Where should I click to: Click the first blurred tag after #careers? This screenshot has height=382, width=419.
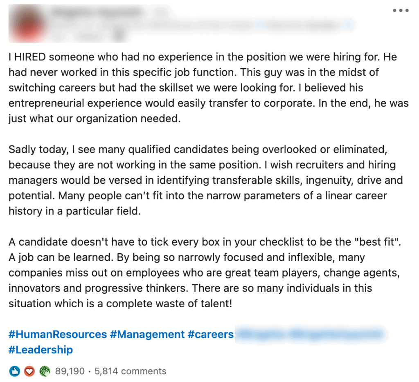click(x=261, y=334)
